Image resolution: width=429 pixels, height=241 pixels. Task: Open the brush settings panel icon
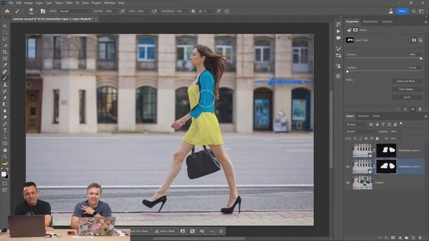pyautogui.click(x=43, y=11)
